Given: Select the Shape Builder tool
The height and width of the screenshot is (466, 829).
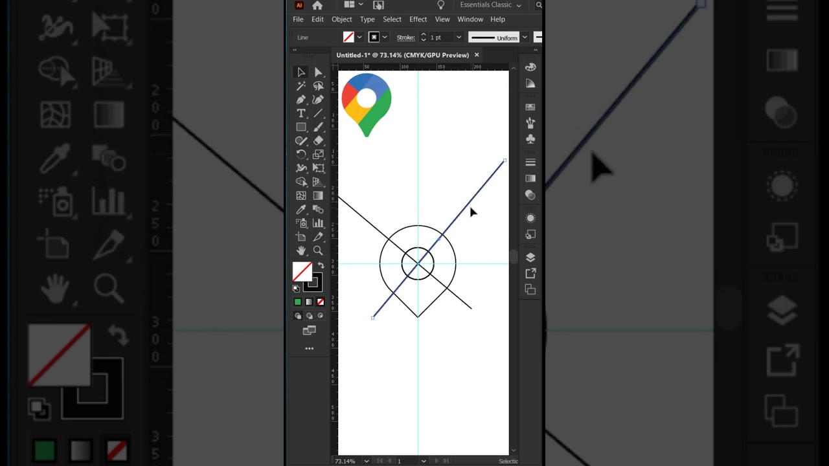Looking at the screenshot, I should click(301, 182).
